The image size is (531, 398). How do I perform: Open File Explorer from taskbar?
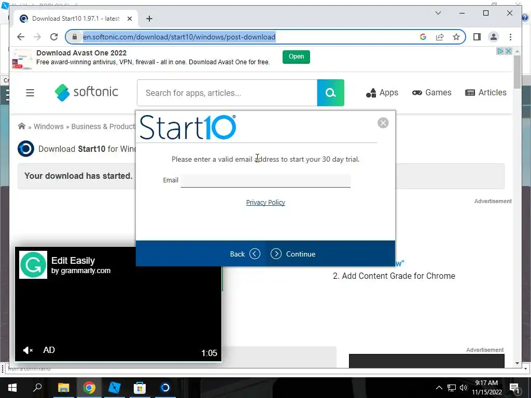[63, 388]
